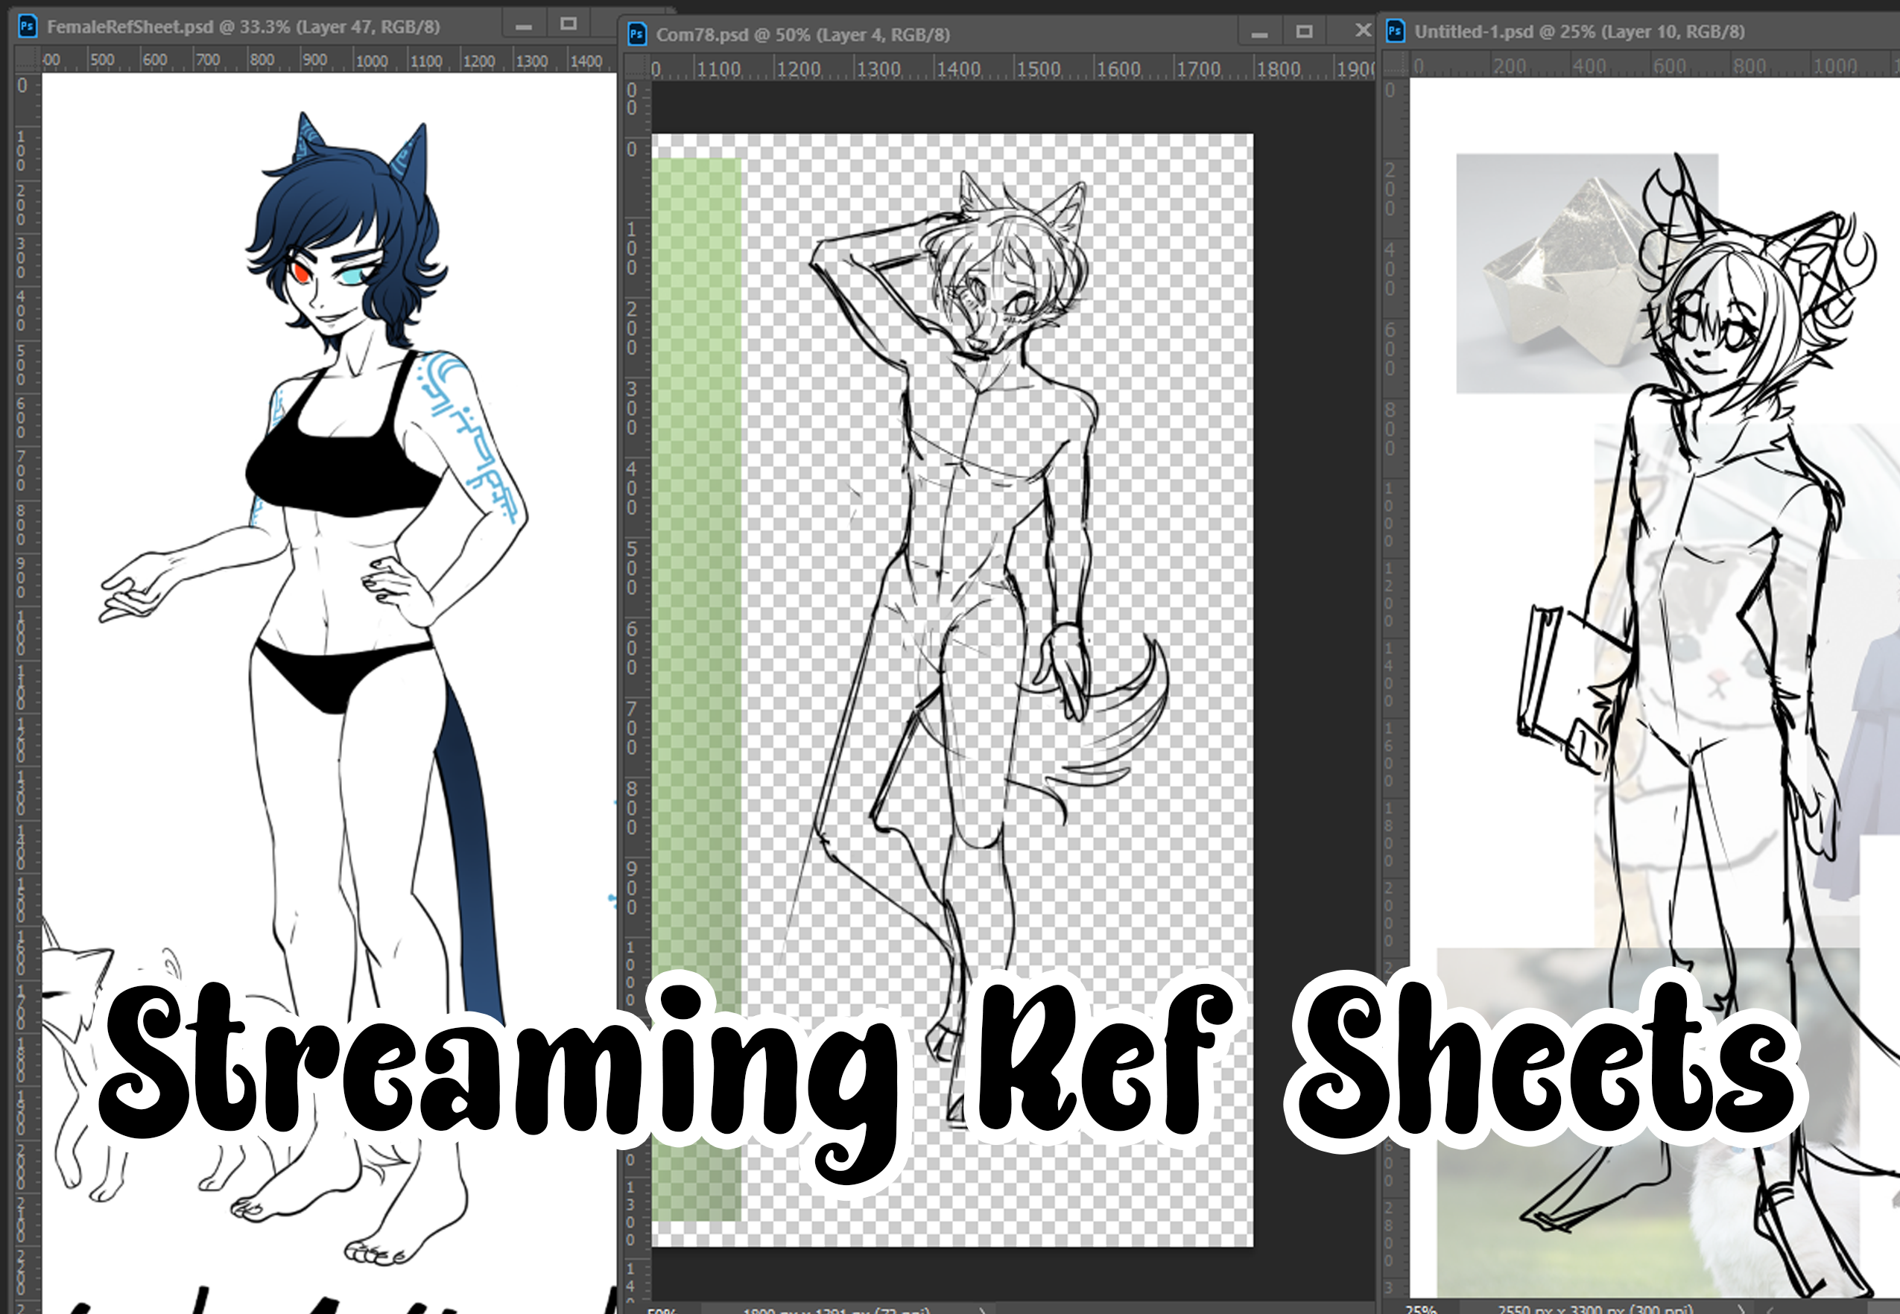Screen dimensions: 1900x1314
Task: Click the Ps icon on FemaleRefSheet.psd title bar
Action: click(x=27, y=26)
